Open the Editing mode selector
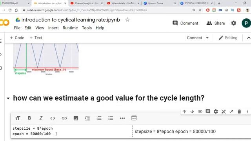 coord(228,38)
